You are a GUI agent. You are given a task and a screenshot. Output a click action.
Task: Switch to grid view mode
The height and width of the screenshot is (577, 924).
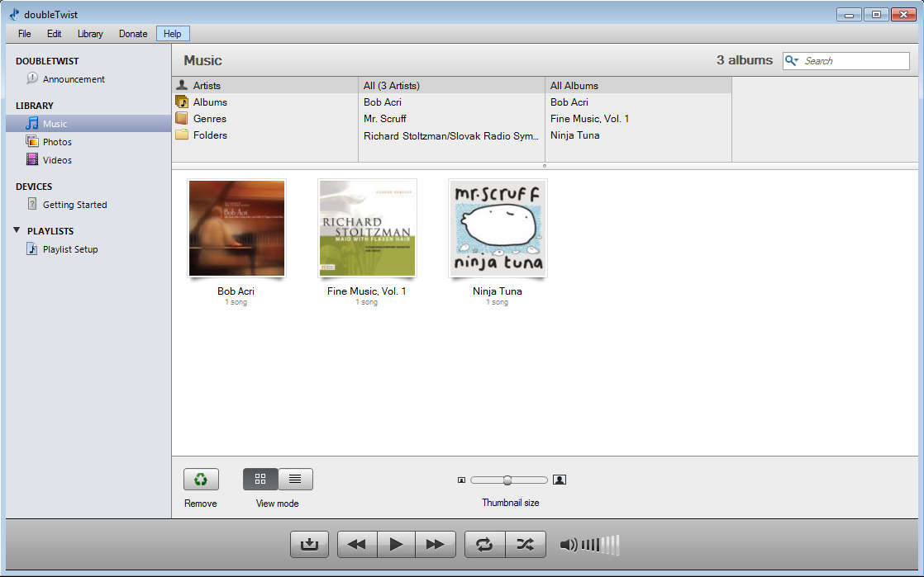click(260, 480)
